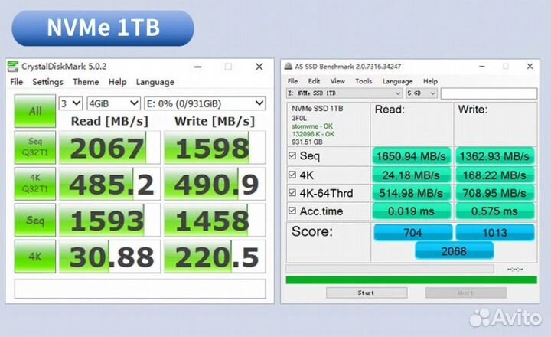The image size is (551, 337).
Task: Click the grey upper progress bar in AS SSD
Action: (390, 269)
